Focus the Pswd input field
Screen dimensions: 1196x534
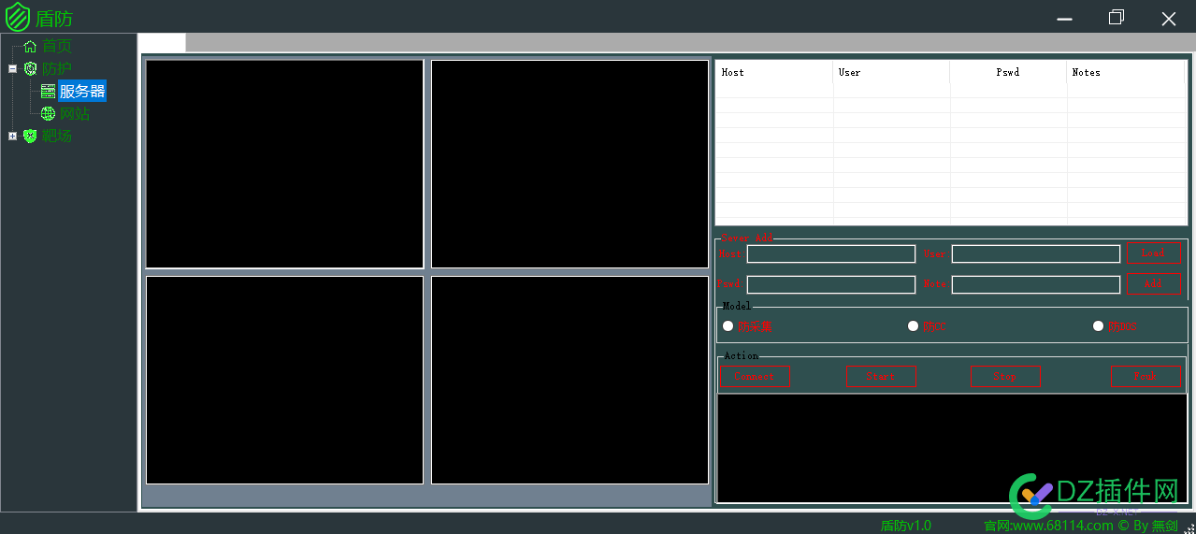(x=830, y=284)
